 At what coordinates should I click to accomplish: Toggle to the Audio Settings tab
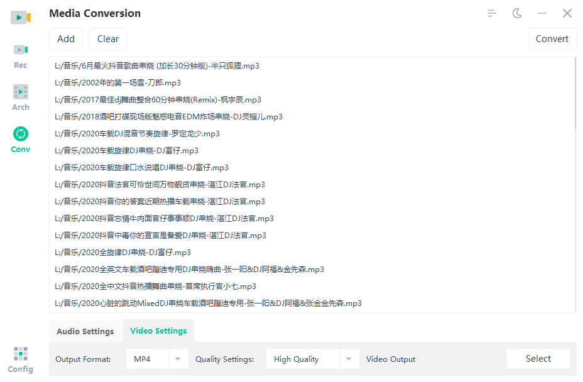tap(85, 330)
